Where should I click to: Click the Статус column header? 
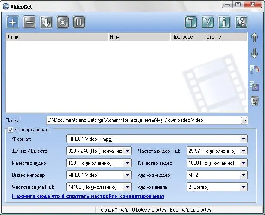tap(226, 37)
